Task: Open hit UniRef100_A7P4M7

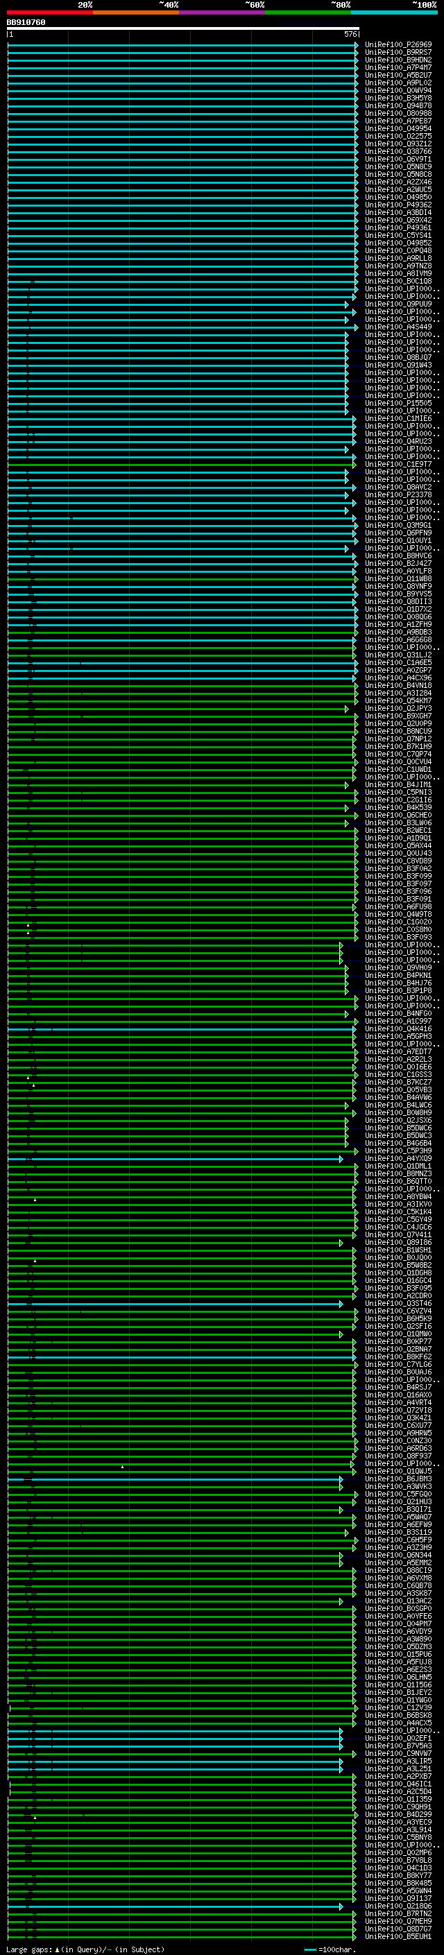Action: click(398, 67)
